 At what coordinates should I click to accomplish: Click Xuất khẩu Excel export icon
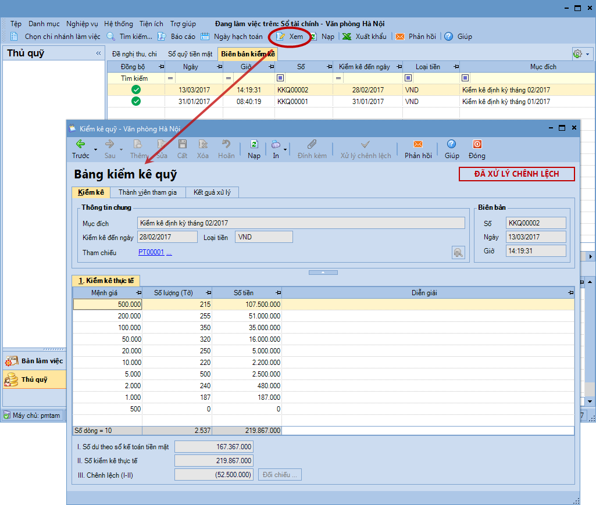tap(347, 37)
